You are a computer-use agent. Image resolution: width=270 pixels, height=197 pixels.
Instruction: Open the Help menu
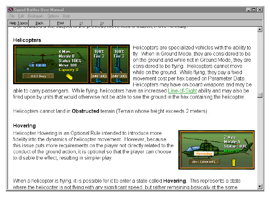[x=66, y=16]
